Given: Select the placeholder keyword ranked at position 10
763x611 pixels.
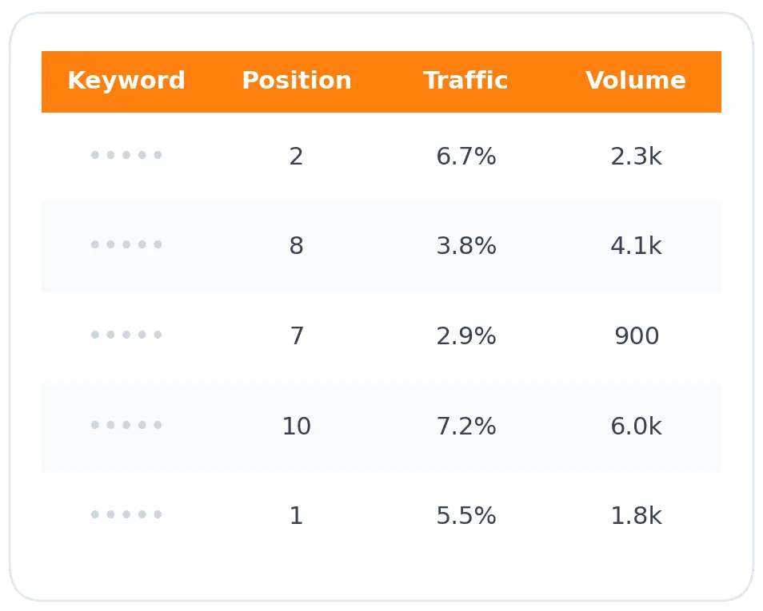Looking at the screenshot, I should pos(126,425).
